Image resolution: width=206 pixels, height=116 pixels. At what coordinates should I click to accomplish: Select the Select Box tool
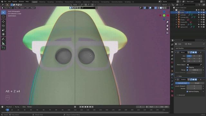pyautogui.click(x=4, y=13)
